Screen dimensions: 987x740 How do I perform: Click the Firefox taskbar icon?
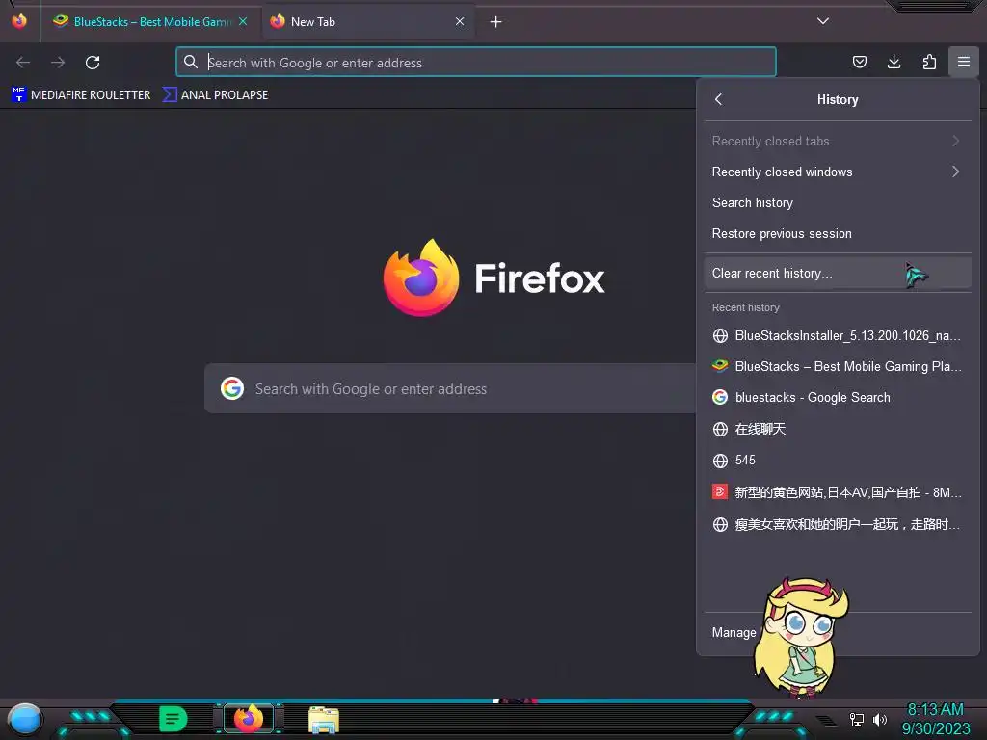click(249, 719)
